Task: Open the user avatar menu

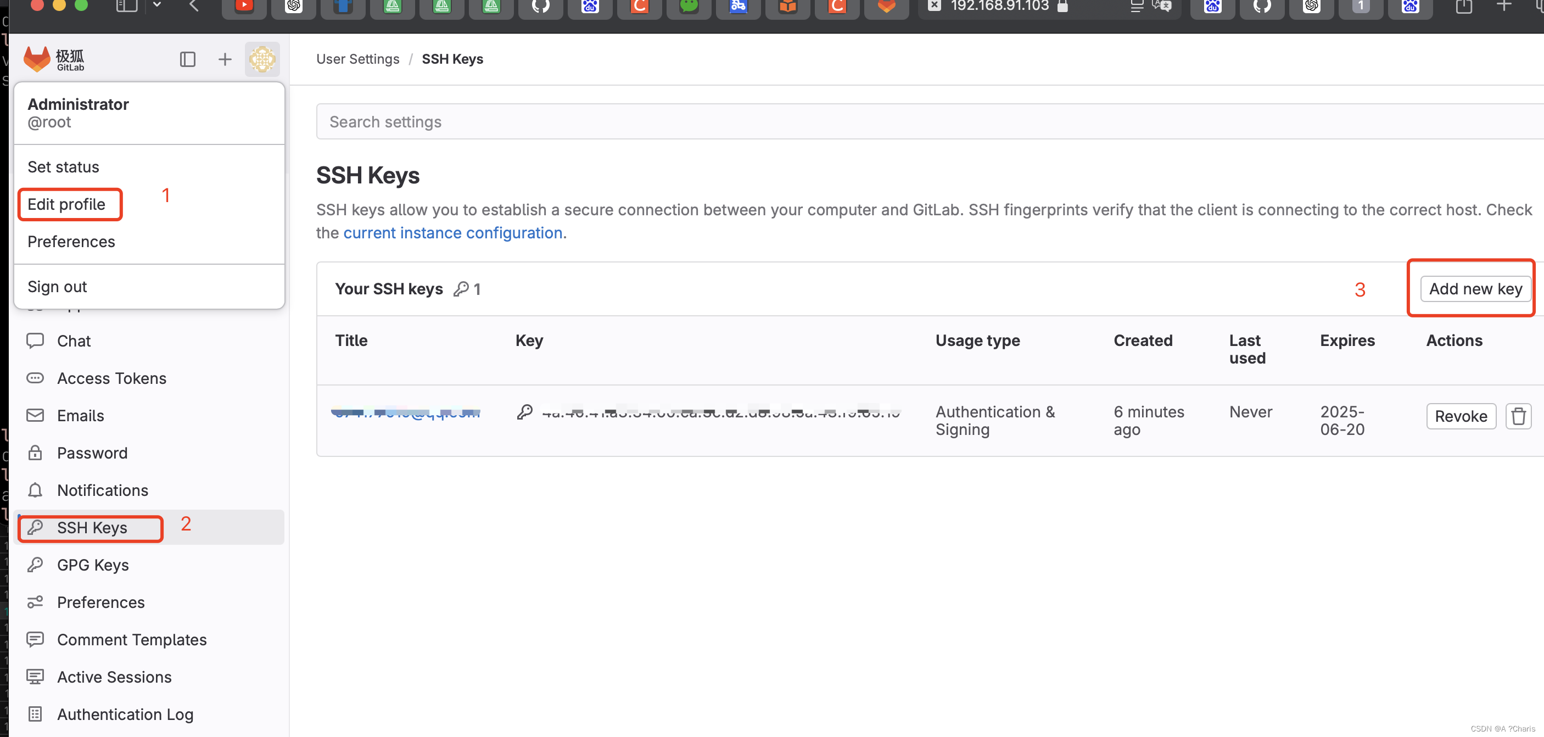Action: [x=262, y=59]
